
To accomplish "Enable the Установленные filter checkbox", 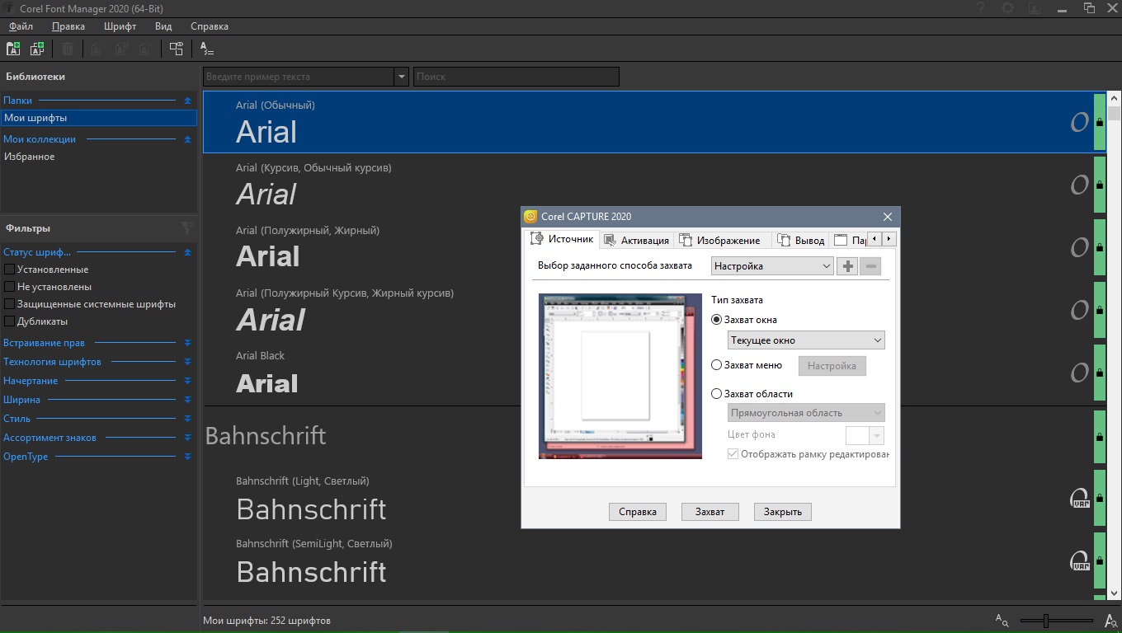I will 10,270.
